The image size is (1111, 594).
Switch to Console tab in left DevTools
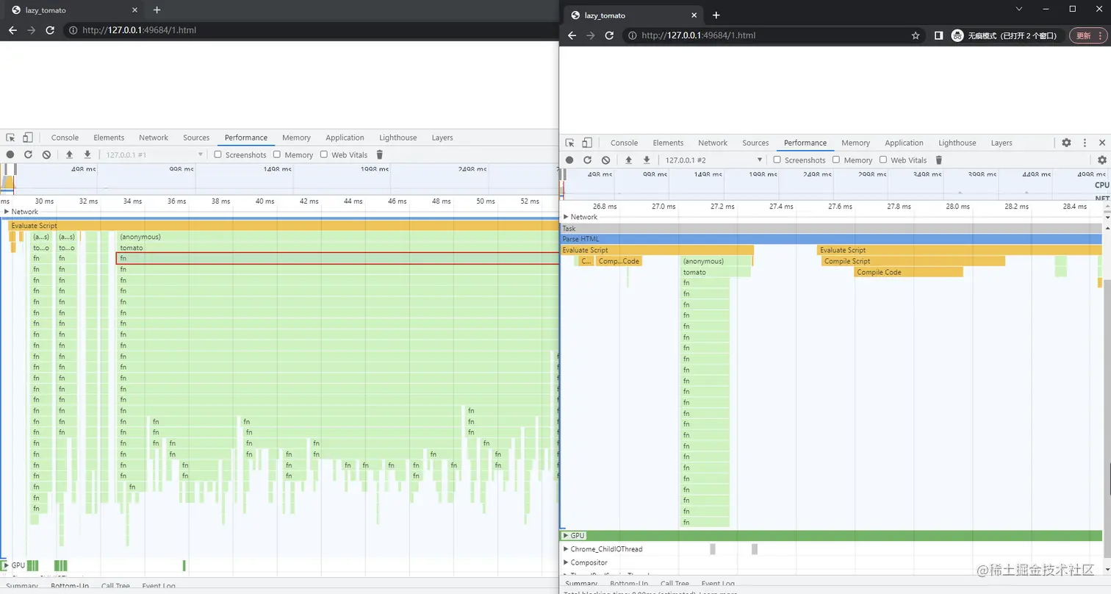[65, 137]
